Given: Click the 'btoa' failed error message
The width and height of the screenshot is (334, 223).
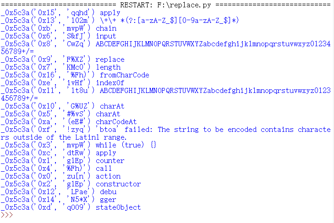Looking at the screenshot, I should (214, 130).
